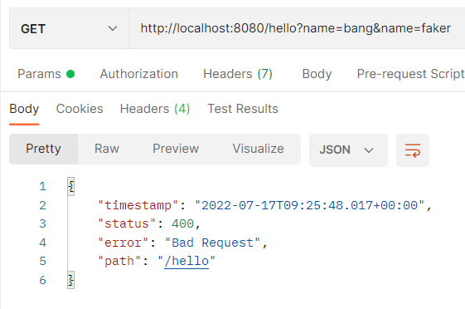Viewport: 465px width, 309px height.
Task: Follow the /hello path link
Action: point(186,261)
